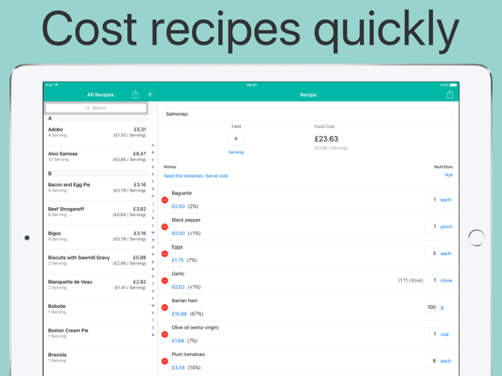Remove Olive oil with red delete icon
Image resolution: width=502 pixels, height=376 pixels.
coord(165,334)
